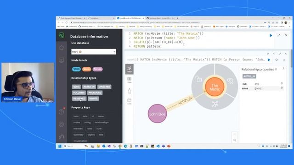This screenshot has height=165, width=294.
Task: Rerun the query from the result frame header
Action: [x=269, y=60]
